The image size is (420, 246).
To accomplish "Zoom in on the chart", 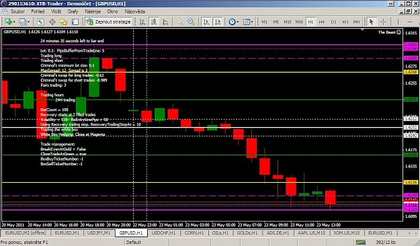I will coord(179,22).
